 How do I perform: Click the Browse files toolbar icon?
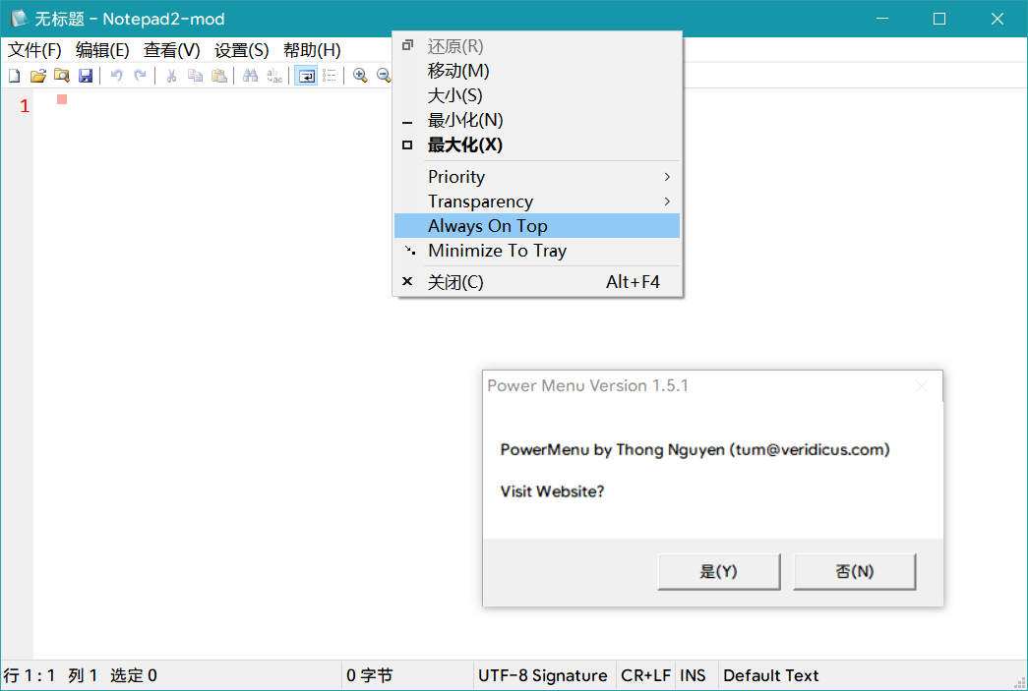tap(62, 76)
